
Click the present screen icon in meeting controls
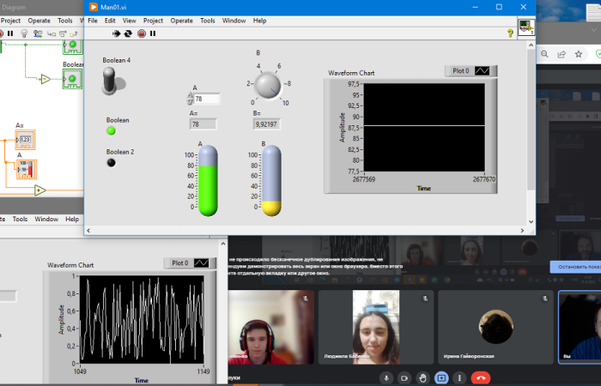pos(441,377)
